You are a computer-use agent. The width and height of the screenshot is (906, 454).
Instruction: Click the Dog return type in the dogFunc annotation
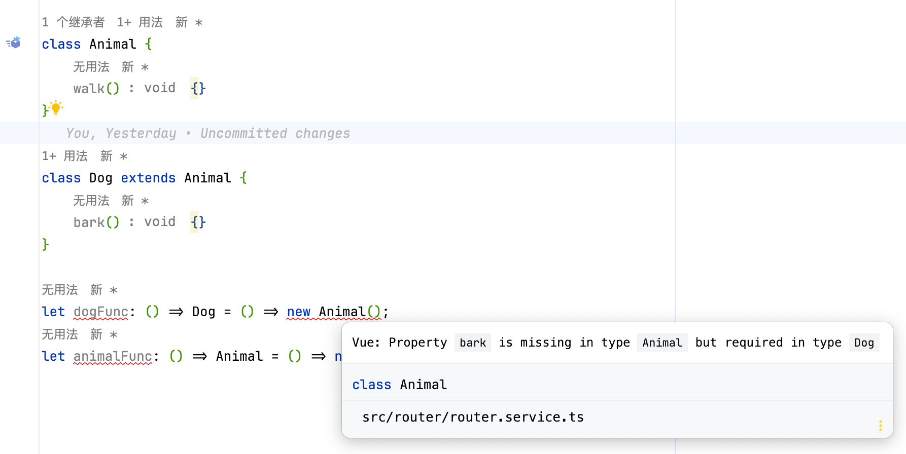click(204, 312)
